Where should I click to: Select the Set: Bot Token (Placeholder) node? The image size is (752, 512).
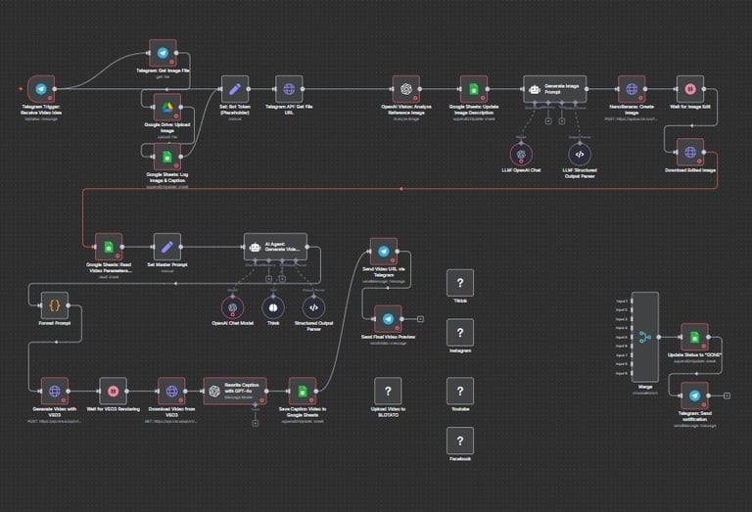point(235,89)
